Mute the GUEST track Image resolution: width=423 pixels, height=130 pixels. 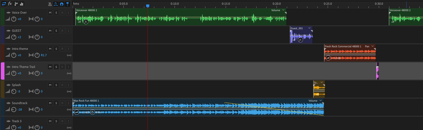point(50,31)
